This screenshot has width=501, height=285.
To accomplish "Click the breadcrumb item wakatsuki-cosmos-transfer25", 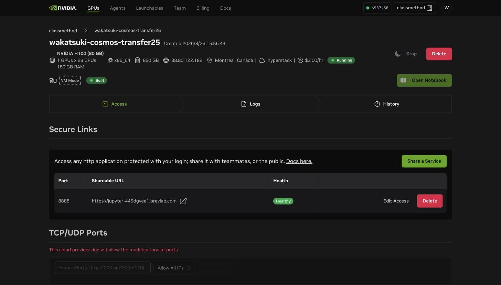I will coord(128,31).
